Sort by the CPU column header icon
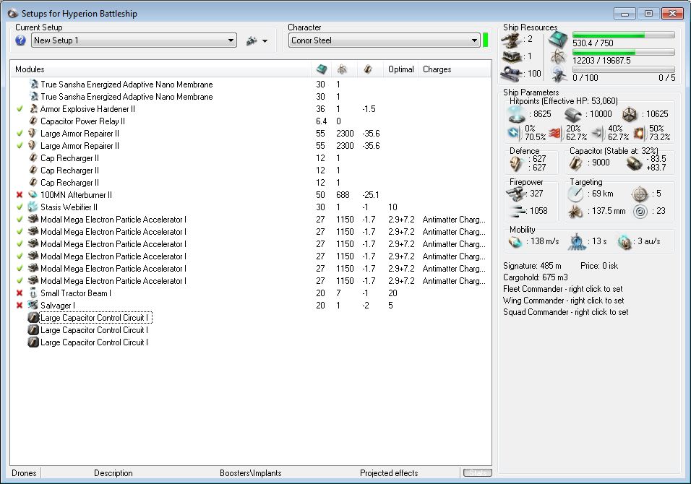The width and height of the screenshot is (691, 484). click(x=322, y=69)
